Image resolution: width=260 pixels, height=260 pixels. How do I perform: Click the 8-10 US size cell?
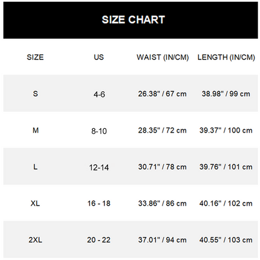99,131
